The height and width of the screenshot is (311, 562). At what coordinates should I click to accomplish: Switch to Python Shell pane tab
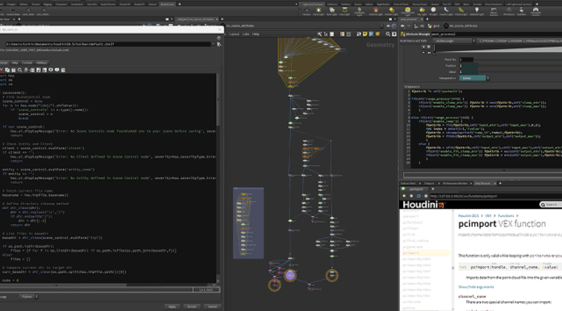point(408,183)
